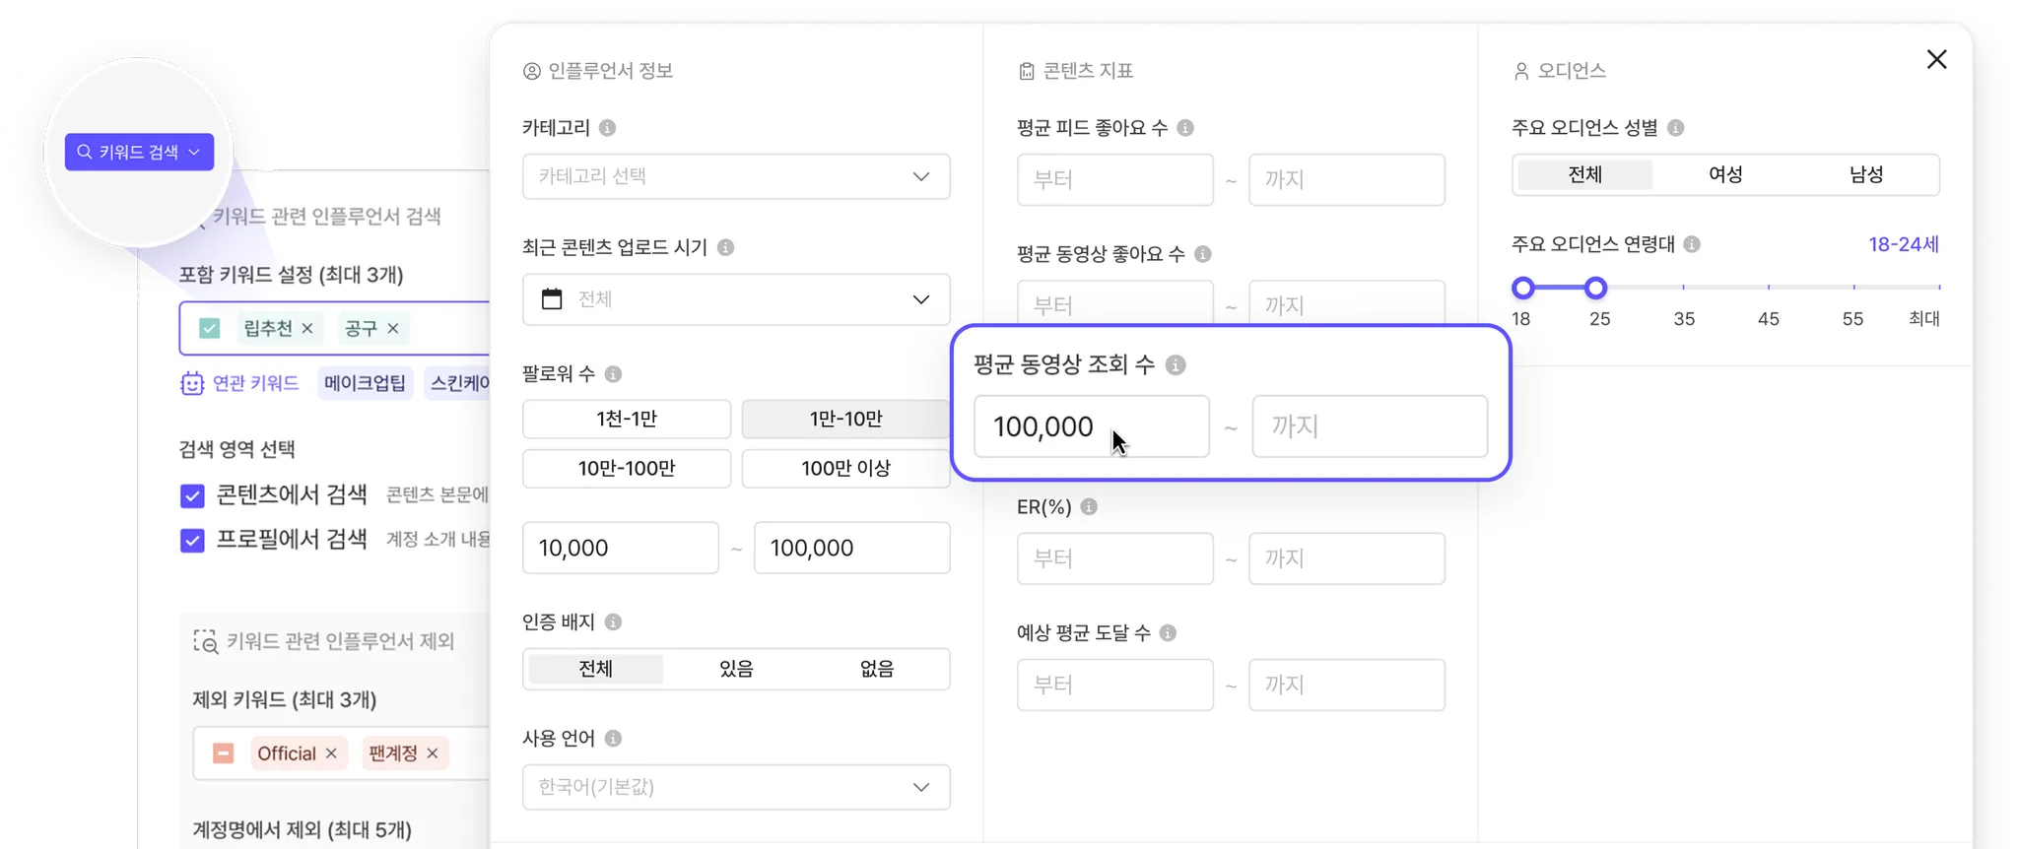Click the calendar icon in upload period field
This screenshot has width=2018, height=849.
click(552, 298)
